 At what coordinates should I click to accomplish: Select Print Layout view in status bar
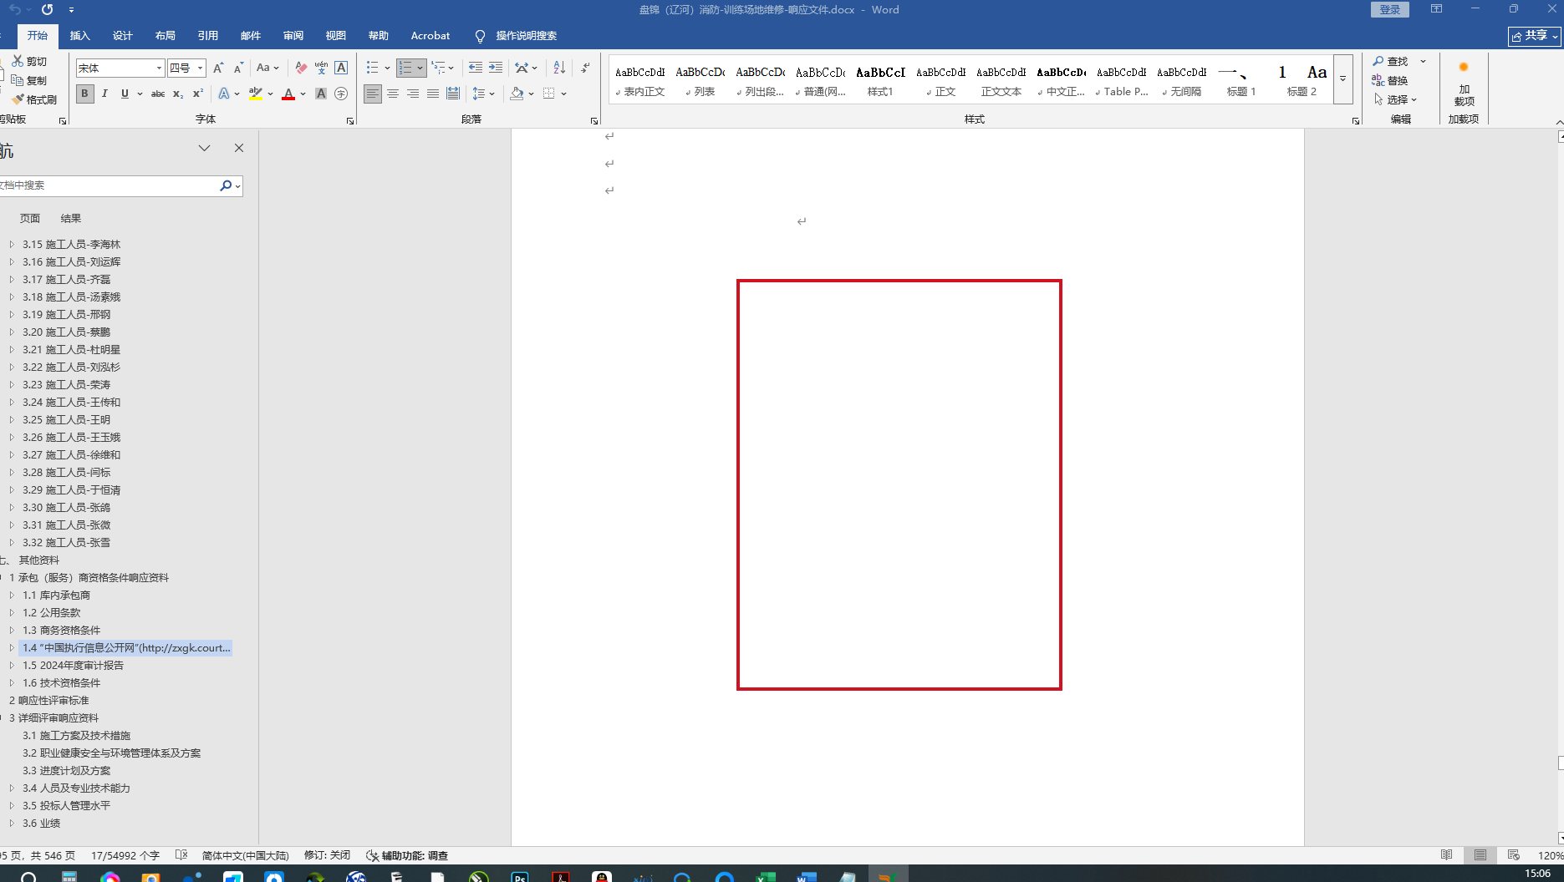[x=1480, y=855]
